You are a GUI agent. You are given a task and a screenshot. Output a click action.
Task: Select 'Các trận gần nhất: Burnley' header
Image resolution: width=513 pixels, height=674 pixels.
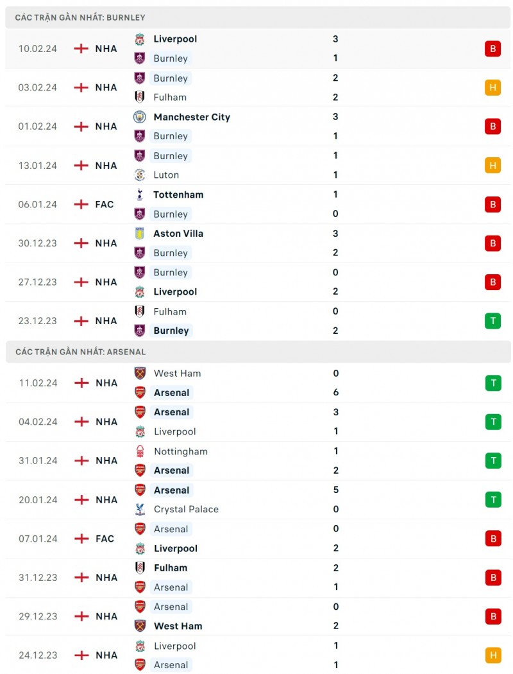tap(80, 18)
